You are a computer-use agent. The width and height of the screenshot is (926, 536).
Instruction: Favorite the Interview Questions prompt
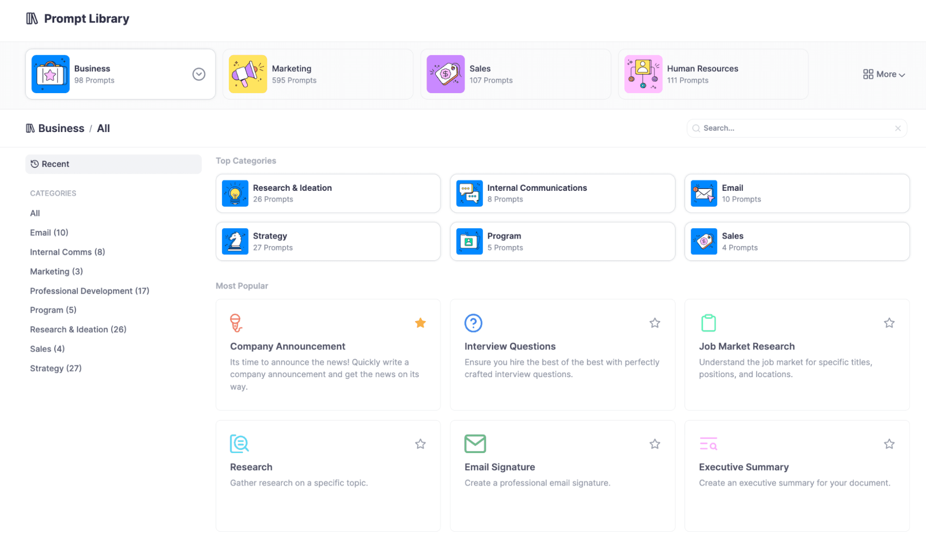pos(655,323)
